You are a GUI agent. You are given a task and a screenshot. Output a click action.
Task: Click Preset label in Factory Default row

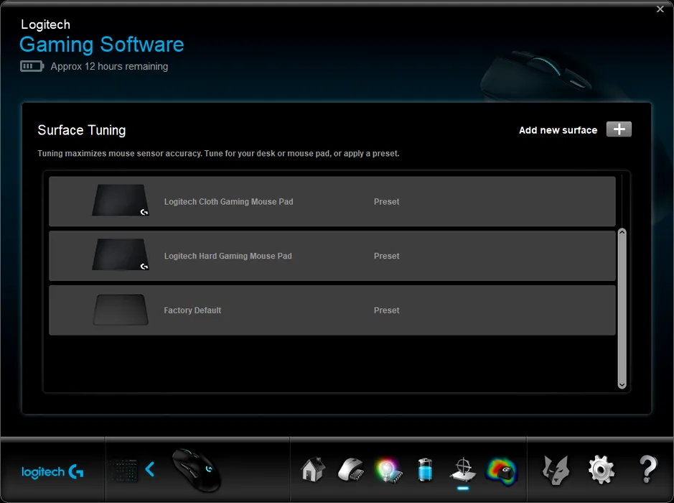pyautogui.click(x=386, y=310)
